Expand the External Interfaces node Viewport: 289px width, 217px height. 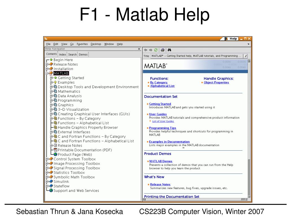coord(51,132)
